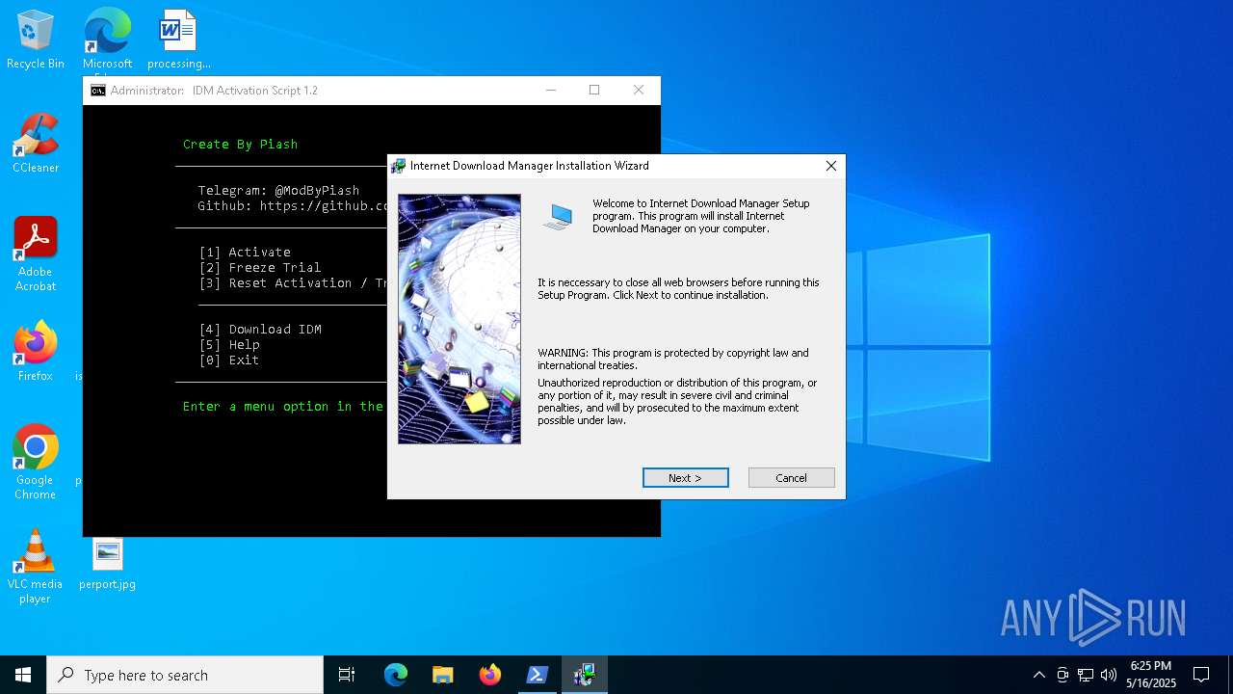The height and width of the screenshot is (694, 1233).
Task: Open the volume control in the system tray
Action: 1109,675
